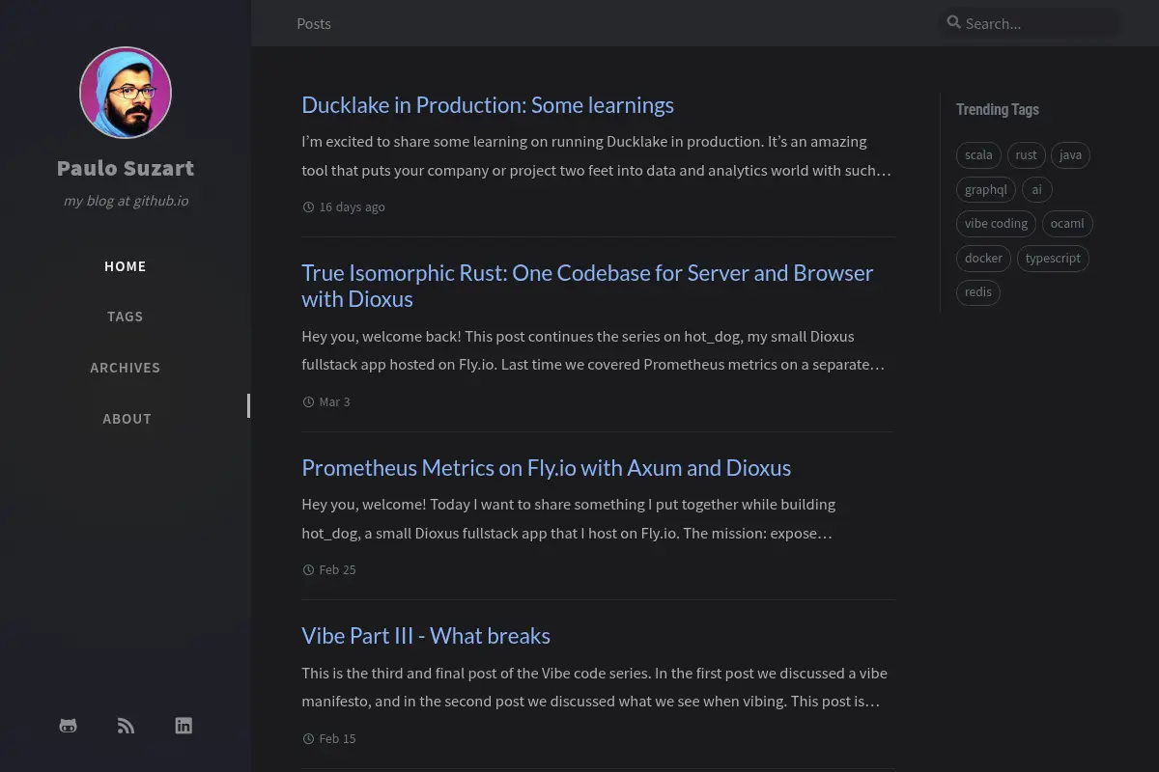The width and height of the screenshot is (1159, 772).
Task: Click the Ducklake post excerpt text
Action: [x=596, y=156]
